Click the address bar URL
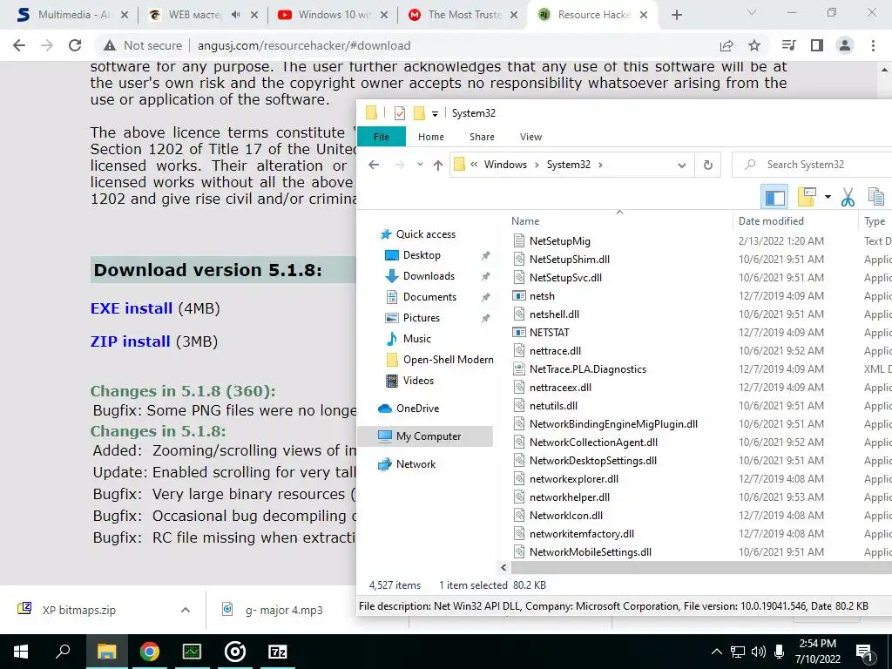892x669 pixels. (304, 45)
